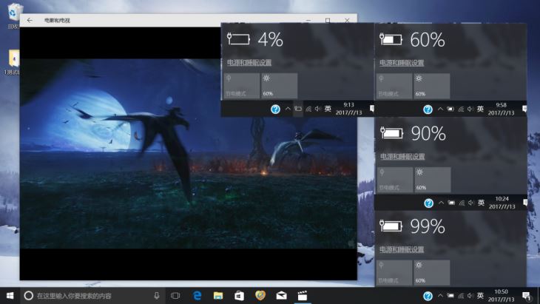Open the network icon beside the 9:58 clock
This screenshot has width=540, height=304.
461,109
